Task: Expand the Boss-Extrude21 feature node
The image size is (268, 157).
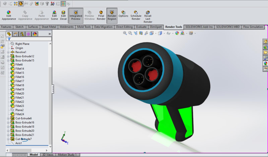Action: point(8,135)
